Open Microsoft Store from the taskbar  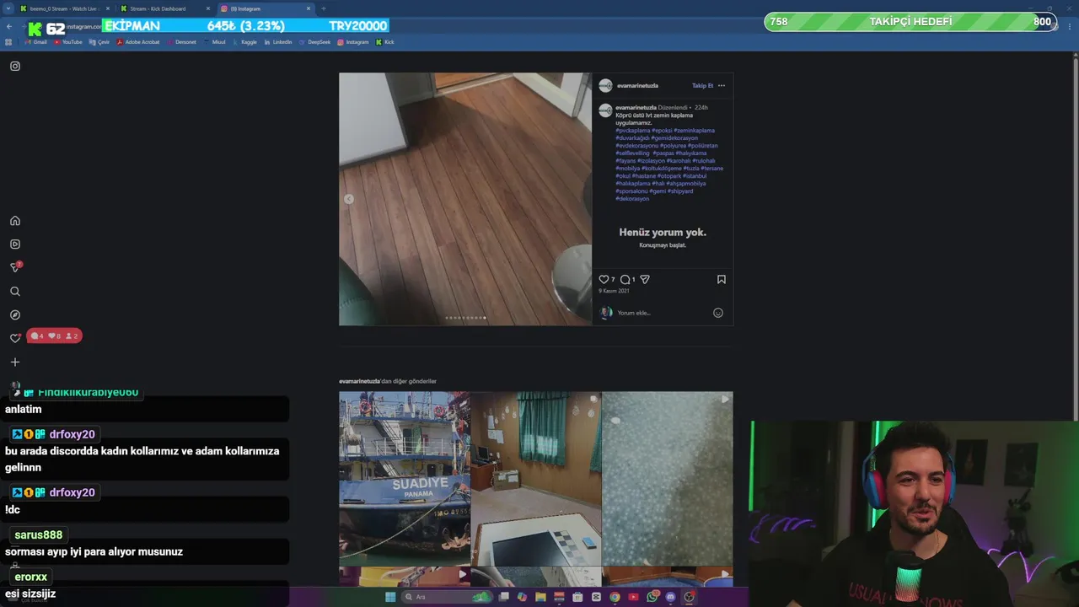click(x=577, y=597)
